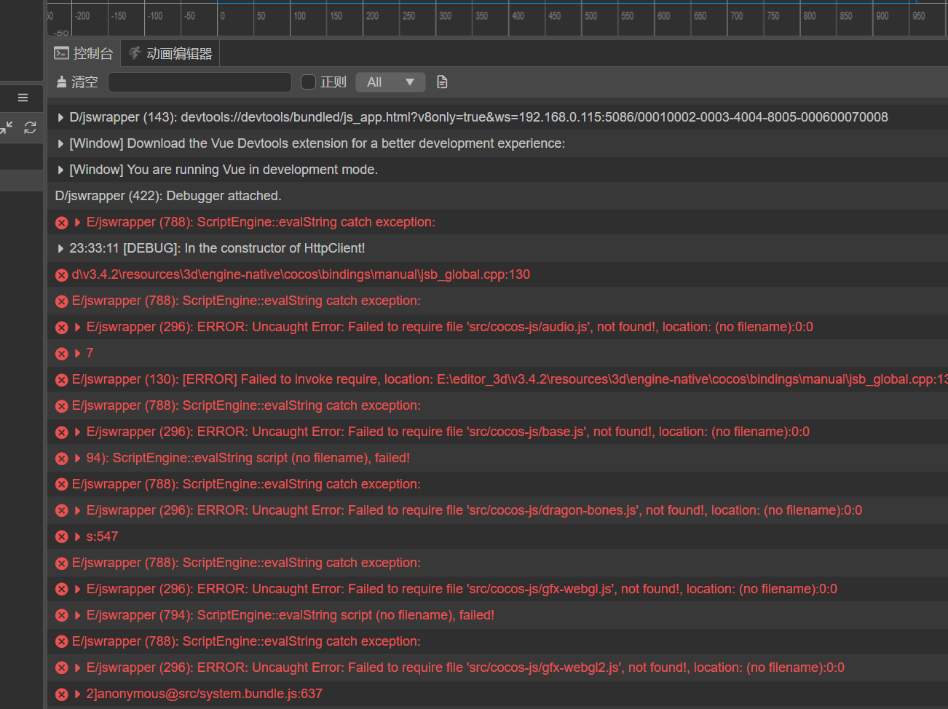Click the animation editor tab icon

pyautogui.click(x=135, y=53)
